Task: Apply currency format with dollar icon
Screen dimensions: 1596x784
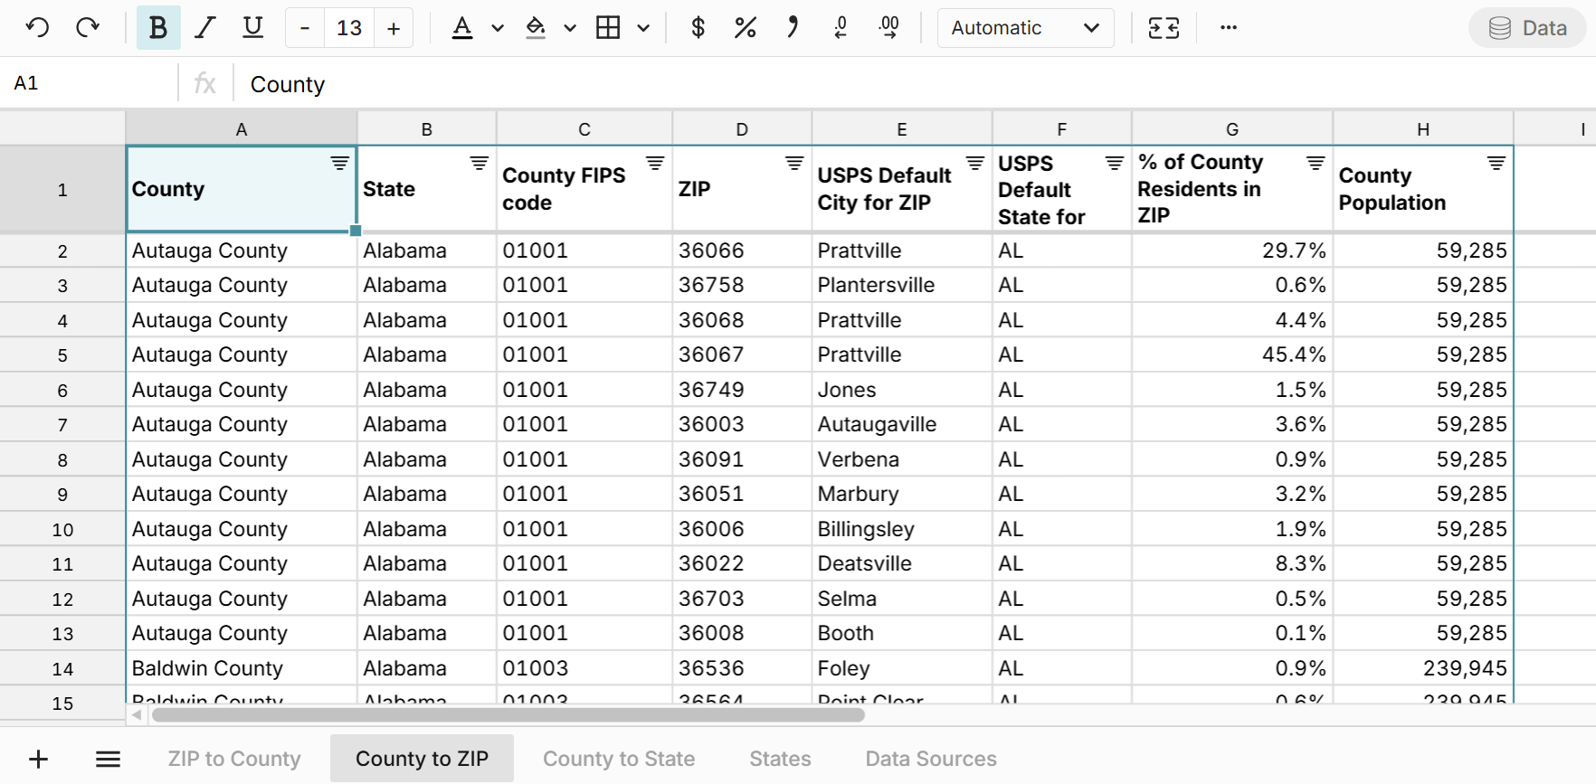Action: [698, 28]
